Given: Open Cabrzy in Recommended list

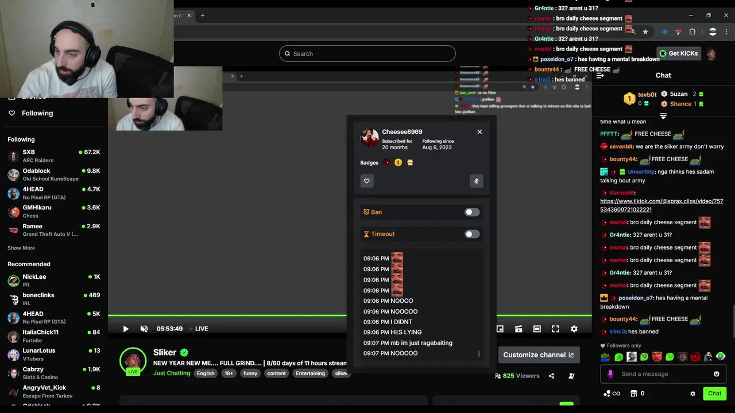Looking at the screenshot, I should [54, 373].
